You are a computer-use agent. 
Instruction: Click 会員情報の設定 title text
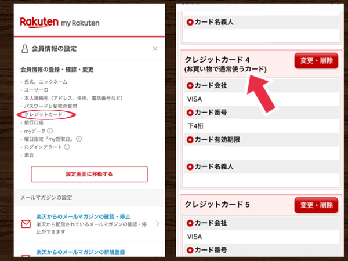tap(54, 49)
